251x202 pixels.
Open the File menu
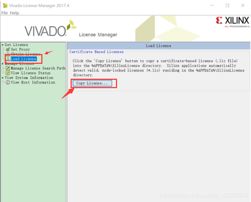point(4,13)
